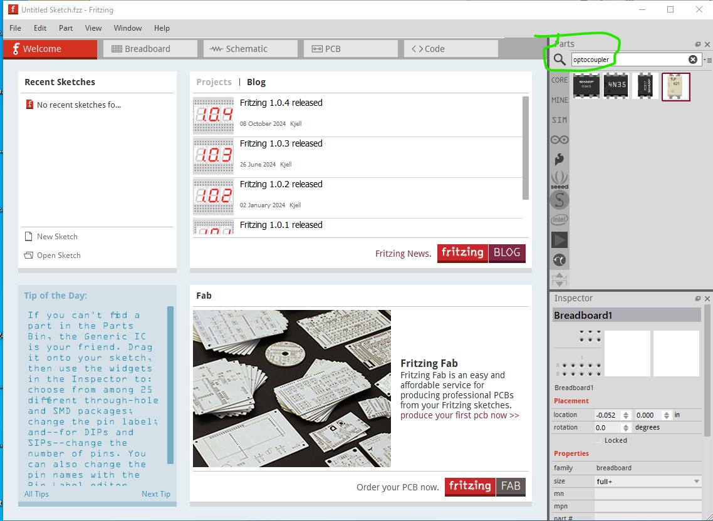Show the Next Tip
This screenshot has width=713, height=521.
(156, 494)
